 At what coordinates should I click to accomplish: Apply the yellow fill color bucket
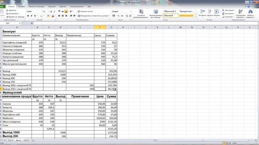(48, 16)
